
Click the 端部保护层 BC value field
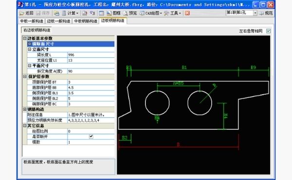click(x=91, y=104)
